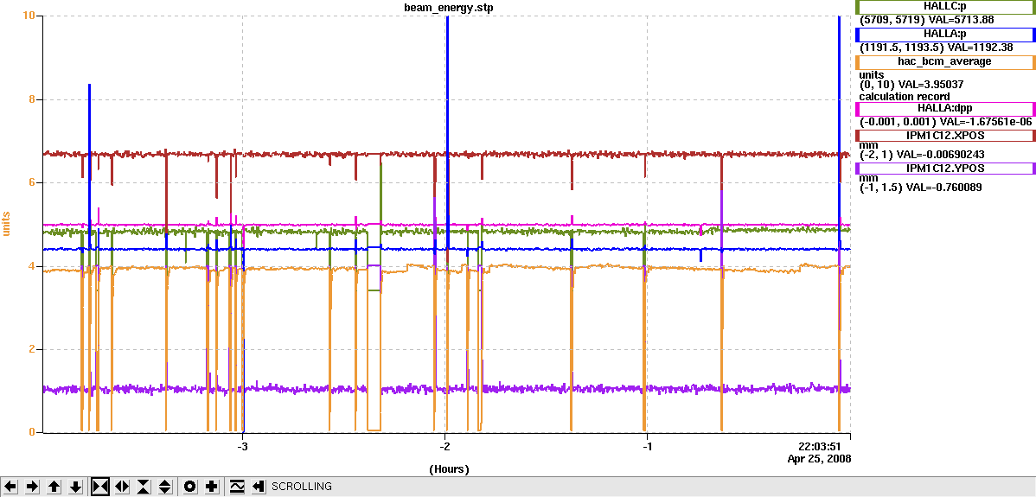Click the y-axis 'units' label

[x=7, y=225]
